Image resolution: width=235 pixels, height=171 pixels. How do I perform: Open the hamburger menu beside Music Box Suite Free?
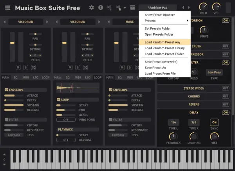coord(8,8)
